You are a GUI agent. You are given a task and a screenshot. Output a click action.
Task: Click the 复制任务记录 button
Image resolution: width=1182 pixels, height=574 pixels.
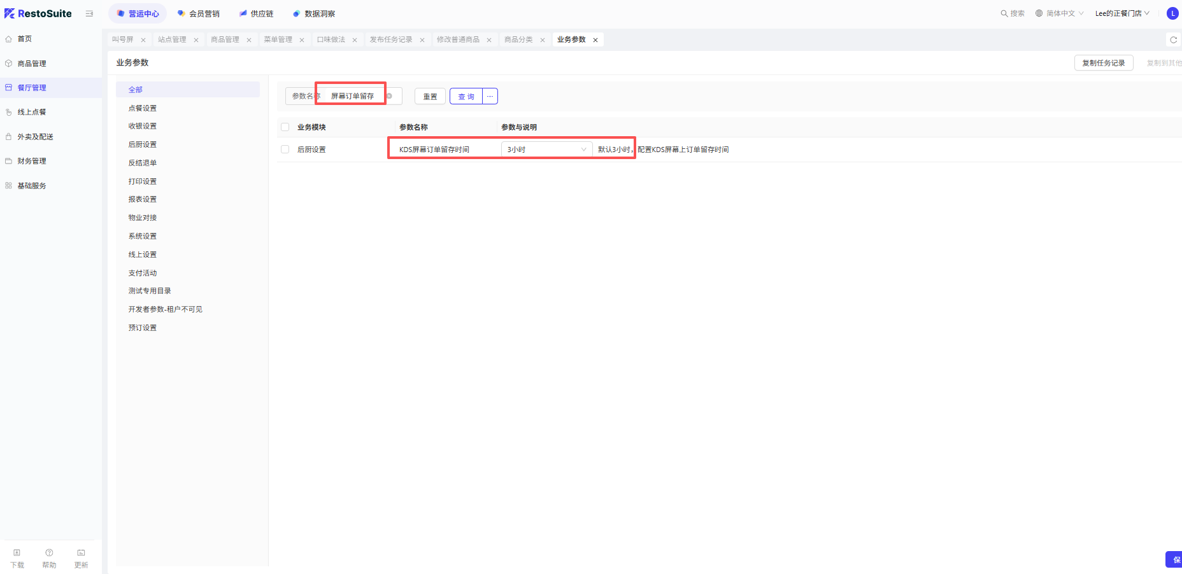1103,63
